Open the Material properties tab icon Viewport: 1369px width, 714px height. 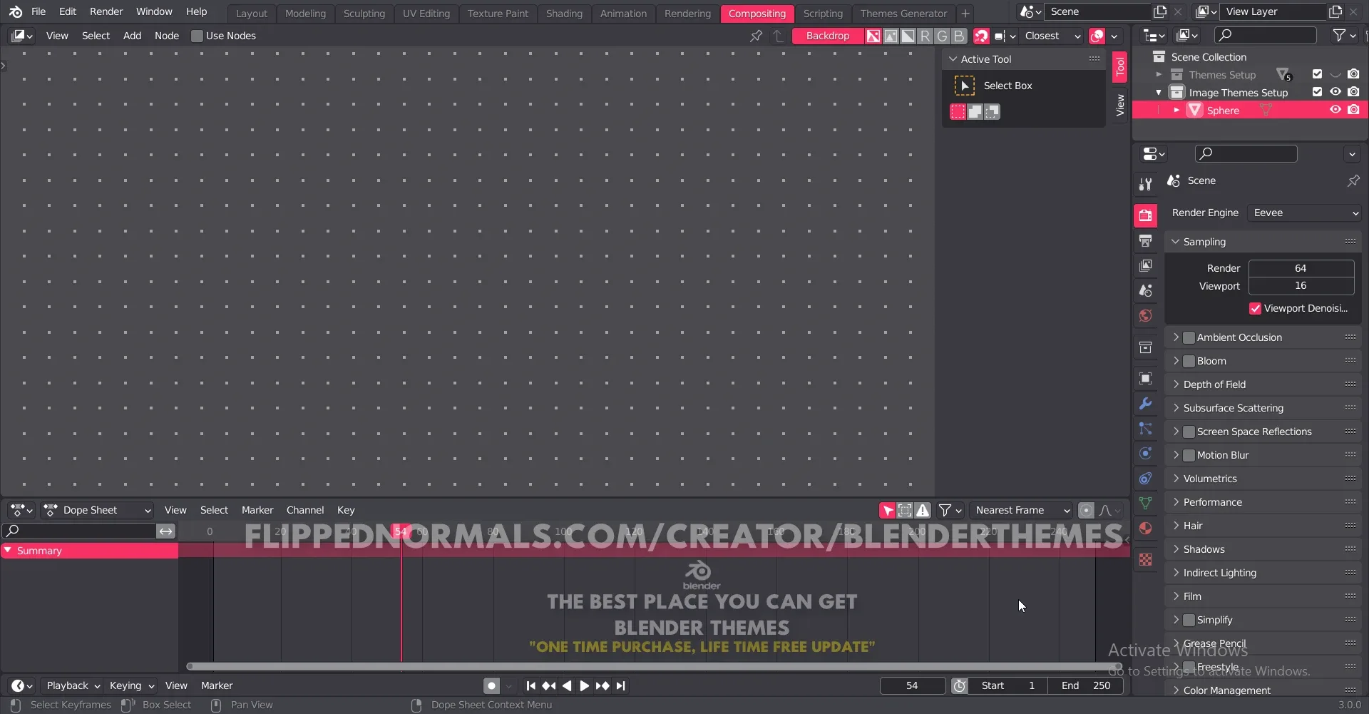tap(1145, 529)
